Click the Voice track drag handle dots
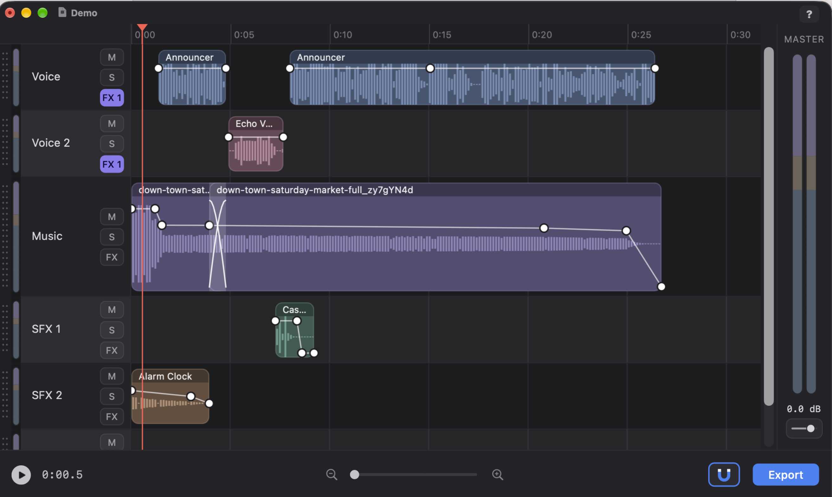 [5, 76]
